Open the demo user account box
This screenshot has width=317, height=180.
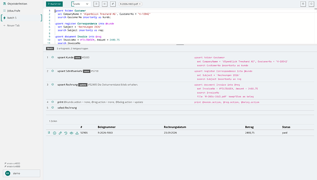[x=22, y=173]
